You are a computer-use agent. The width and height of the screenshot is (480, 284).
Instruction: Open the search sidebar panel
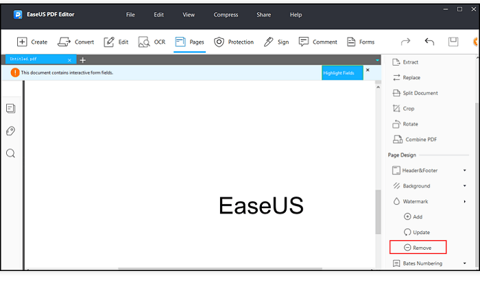[11, 153]
